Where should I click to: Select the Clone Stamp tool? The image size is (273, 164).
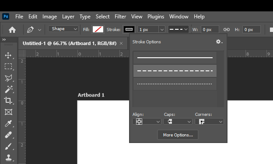point(8,157)
